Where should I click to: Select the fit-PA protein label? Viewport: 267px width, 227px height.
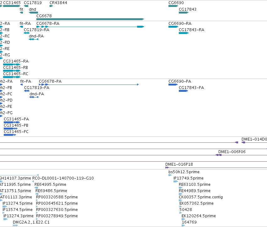click(25, 81)
